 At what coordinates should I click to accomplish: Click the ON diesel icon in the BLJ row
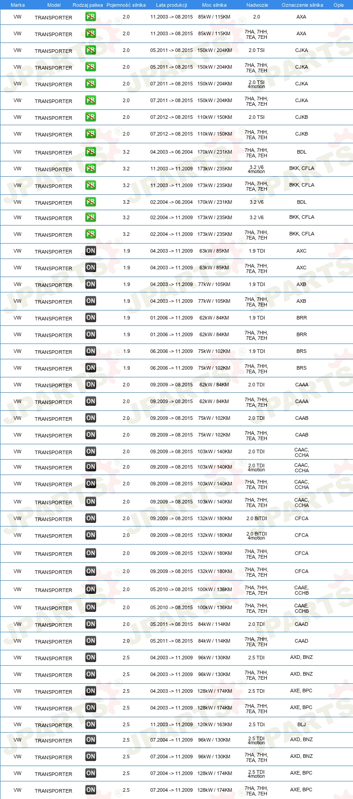tap(91, 724)
